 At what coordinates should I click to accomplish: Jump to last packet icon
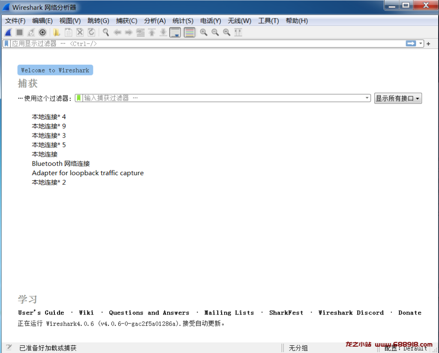click(x=163, y=33)
